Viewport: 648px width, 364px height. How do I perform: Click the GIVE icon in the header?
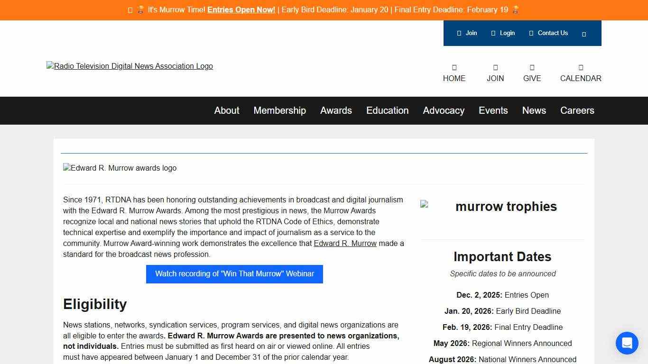pyautogui.click(x=532, y=67)
